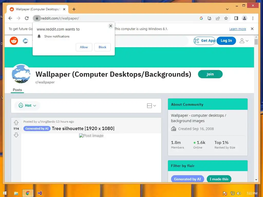Open the card layout view dropdown
The width and height of the screenshot is (263, 197).
pos(152,105)
